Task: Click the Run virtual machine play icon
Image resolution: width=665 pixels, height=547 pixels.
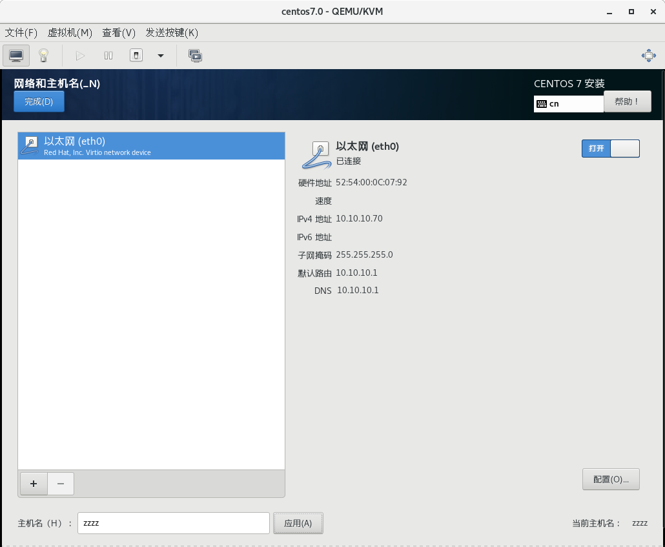Action: 80,56
